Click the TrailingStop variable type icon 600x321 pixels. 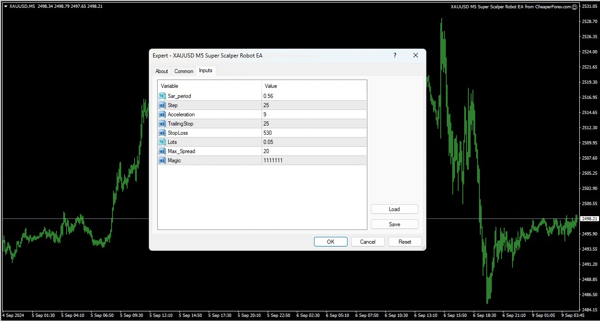pyautogui.click(x=162, y=124)
